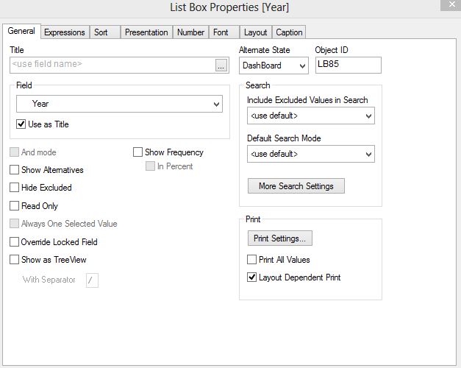The image size is (461, 368).
Task: Enable the Show Frequency checkbox
Action: click(x=137, y=152)
